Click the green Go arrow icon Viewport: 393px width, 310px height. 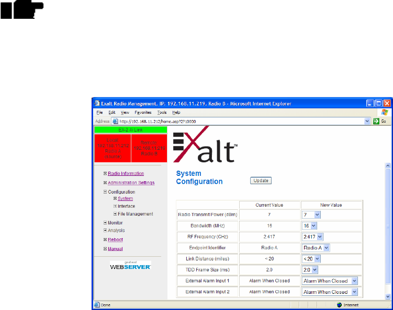pos(376,121)
